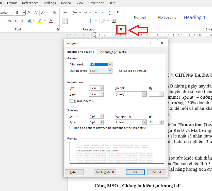This screenshot has width=212, height=191.
Task: Open the References ribbon tab
Action: (x=30, y=3)
